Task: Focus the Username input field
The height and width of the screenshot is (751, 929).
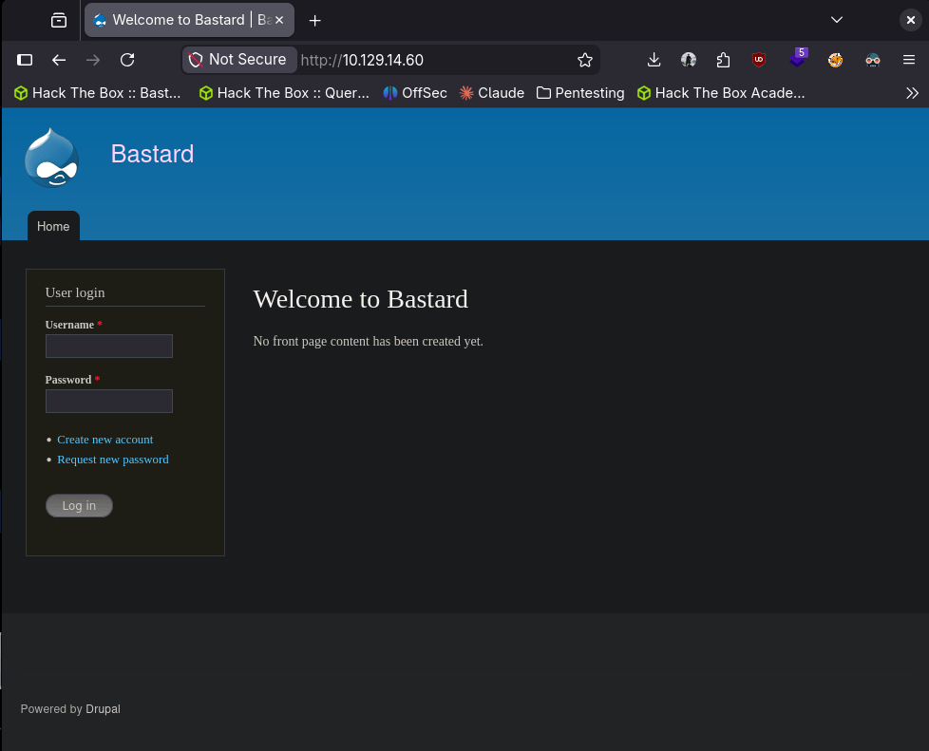Action: click(109, 346)
